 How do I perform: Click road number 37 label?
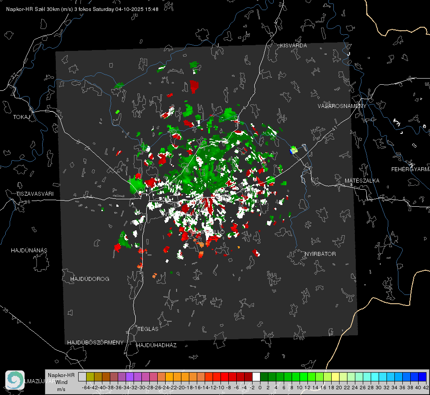pos(14,75)
